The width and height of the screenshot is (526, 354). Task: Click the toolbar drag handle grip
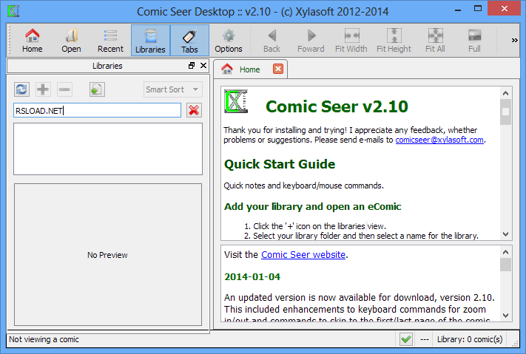point(10,40)
